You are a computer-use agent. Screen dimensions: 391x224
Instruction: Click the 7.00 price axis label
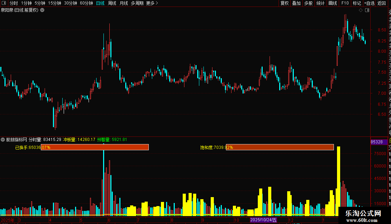tap(382, 93)
